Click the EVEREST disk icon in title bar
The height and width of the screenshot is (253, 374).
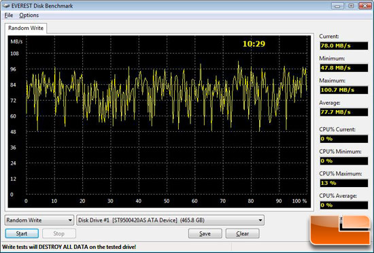pyautogui.click(x=6, y=5)
